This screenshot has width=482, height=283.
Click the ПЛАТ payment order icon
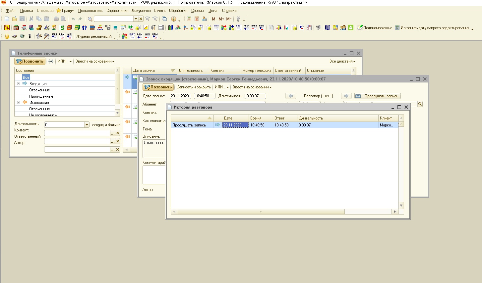(216, 27)
